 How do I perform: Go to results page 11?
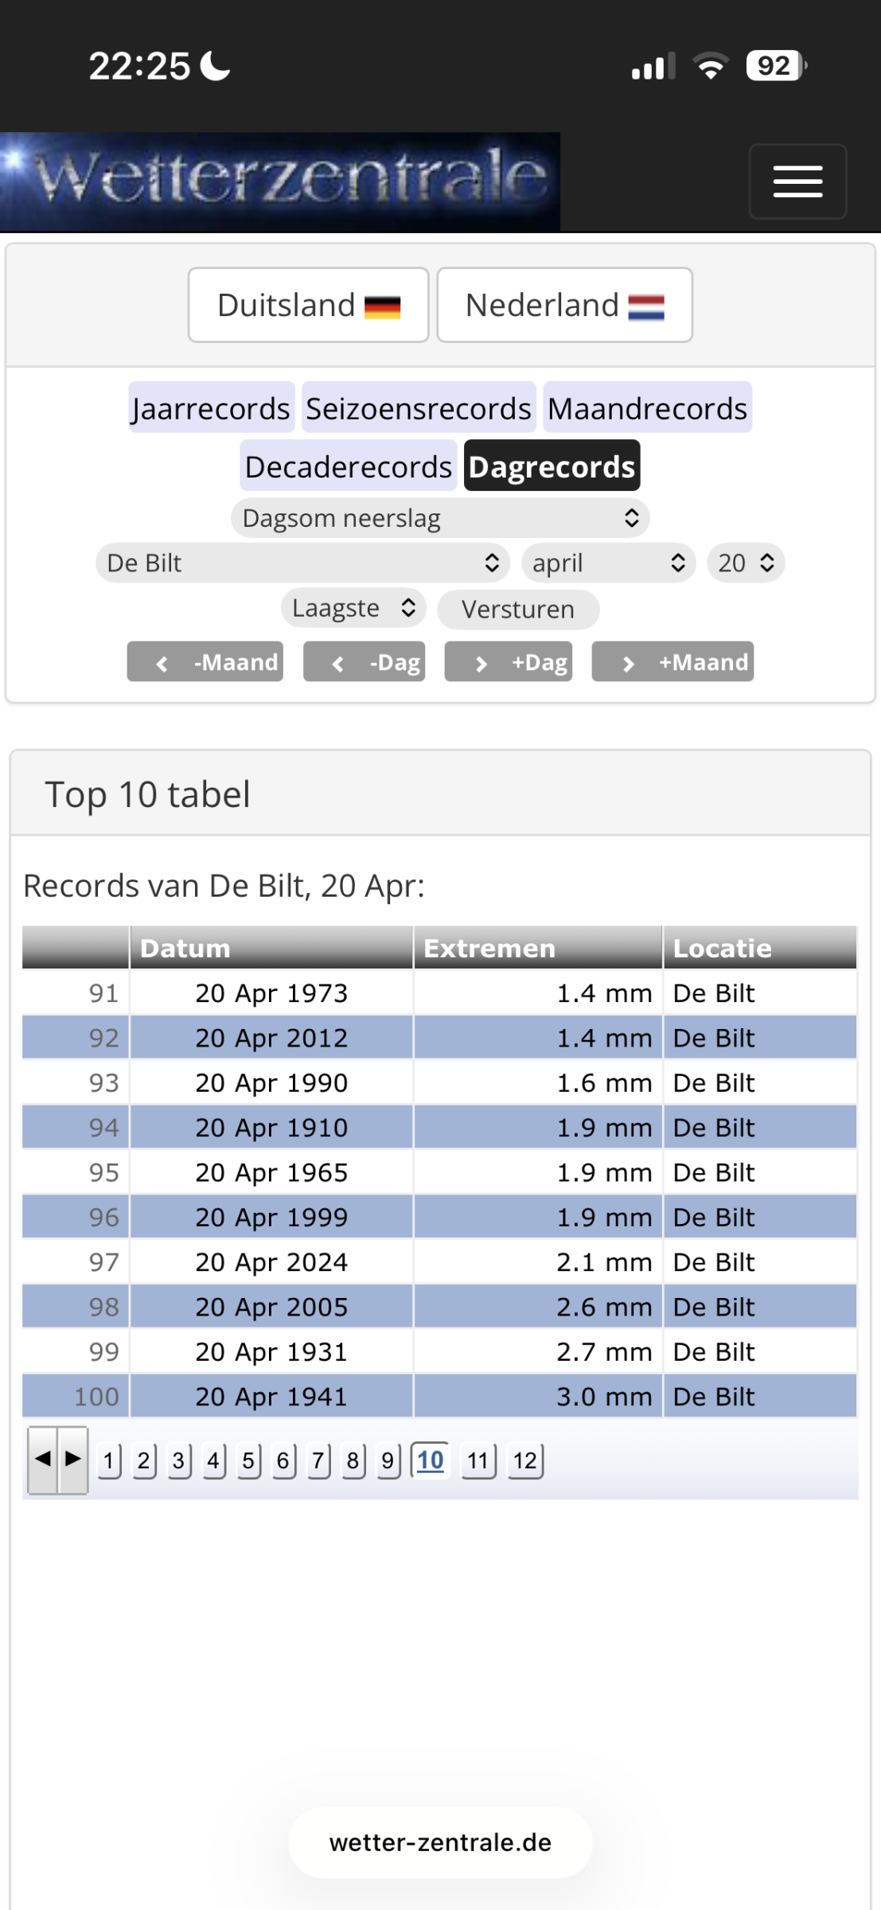(478, 1460)
